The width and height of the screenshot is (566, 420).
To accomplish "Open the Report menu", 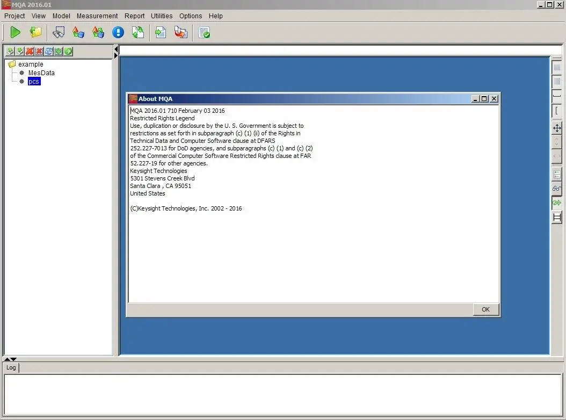I will point(134,16).
